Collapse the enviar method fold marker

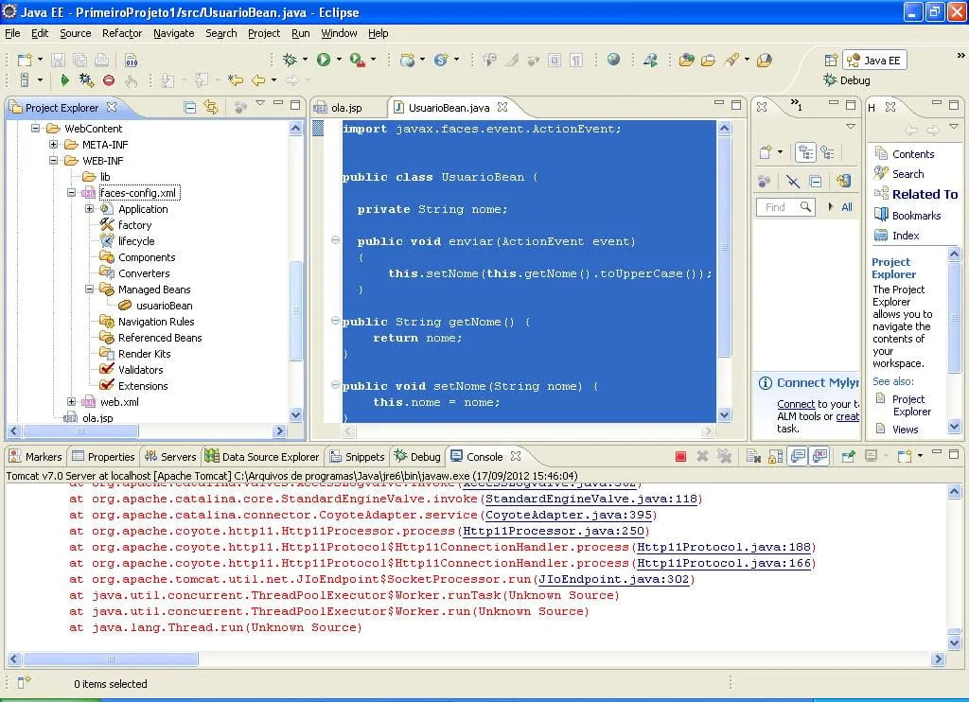click(335, 241)
